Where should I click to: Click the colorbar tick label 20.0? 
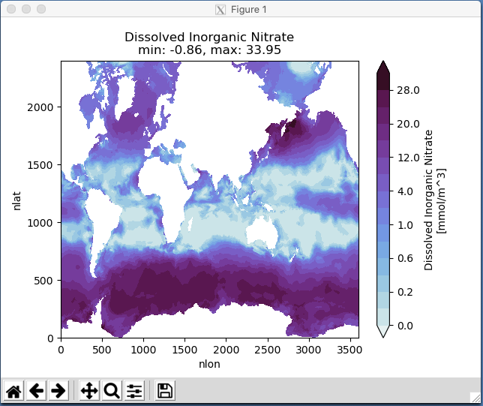408,124
